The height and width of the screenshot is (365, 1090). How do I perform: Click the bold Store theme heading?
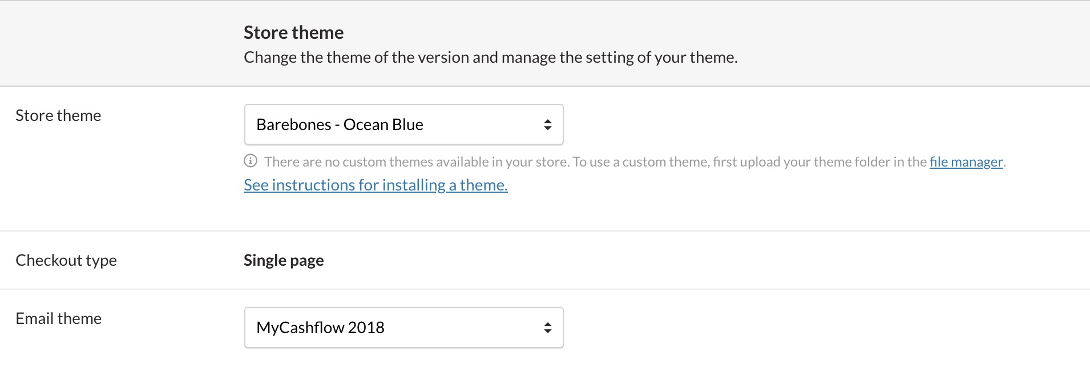(x=293, y=33)
